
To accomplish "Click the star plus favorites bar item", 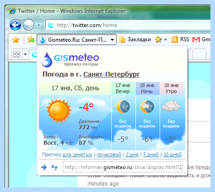I will tap(161, 39).
